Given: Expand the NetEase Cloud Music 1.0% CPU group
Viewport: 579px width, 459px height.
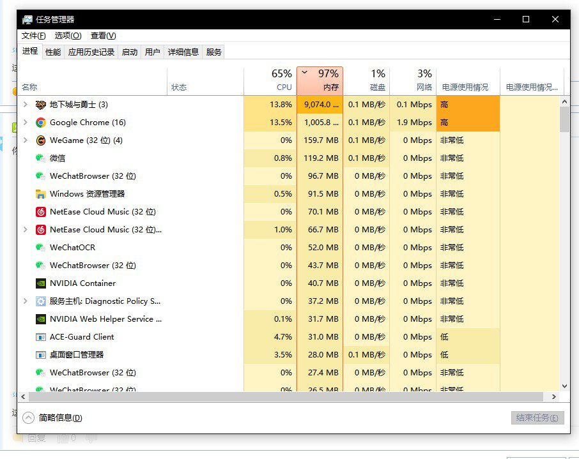Looking at the screenshot, I should click(x=25, y=230).
